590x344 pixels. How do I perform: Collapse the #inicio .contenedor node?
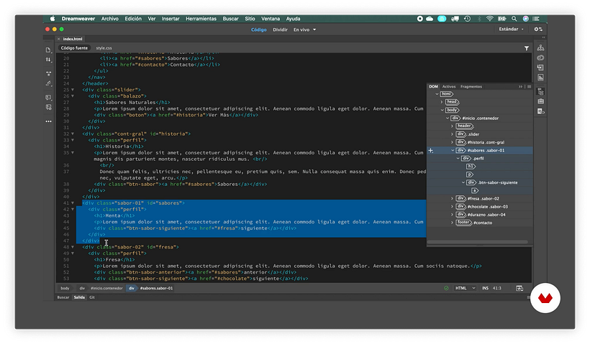448,118
